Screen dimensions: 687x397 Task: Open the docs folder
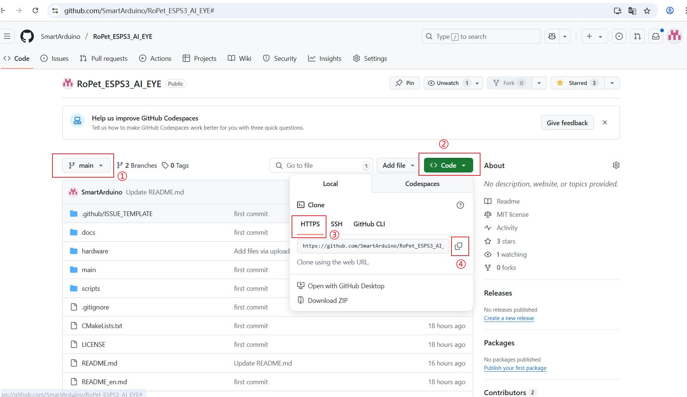[x=88, y=232]
